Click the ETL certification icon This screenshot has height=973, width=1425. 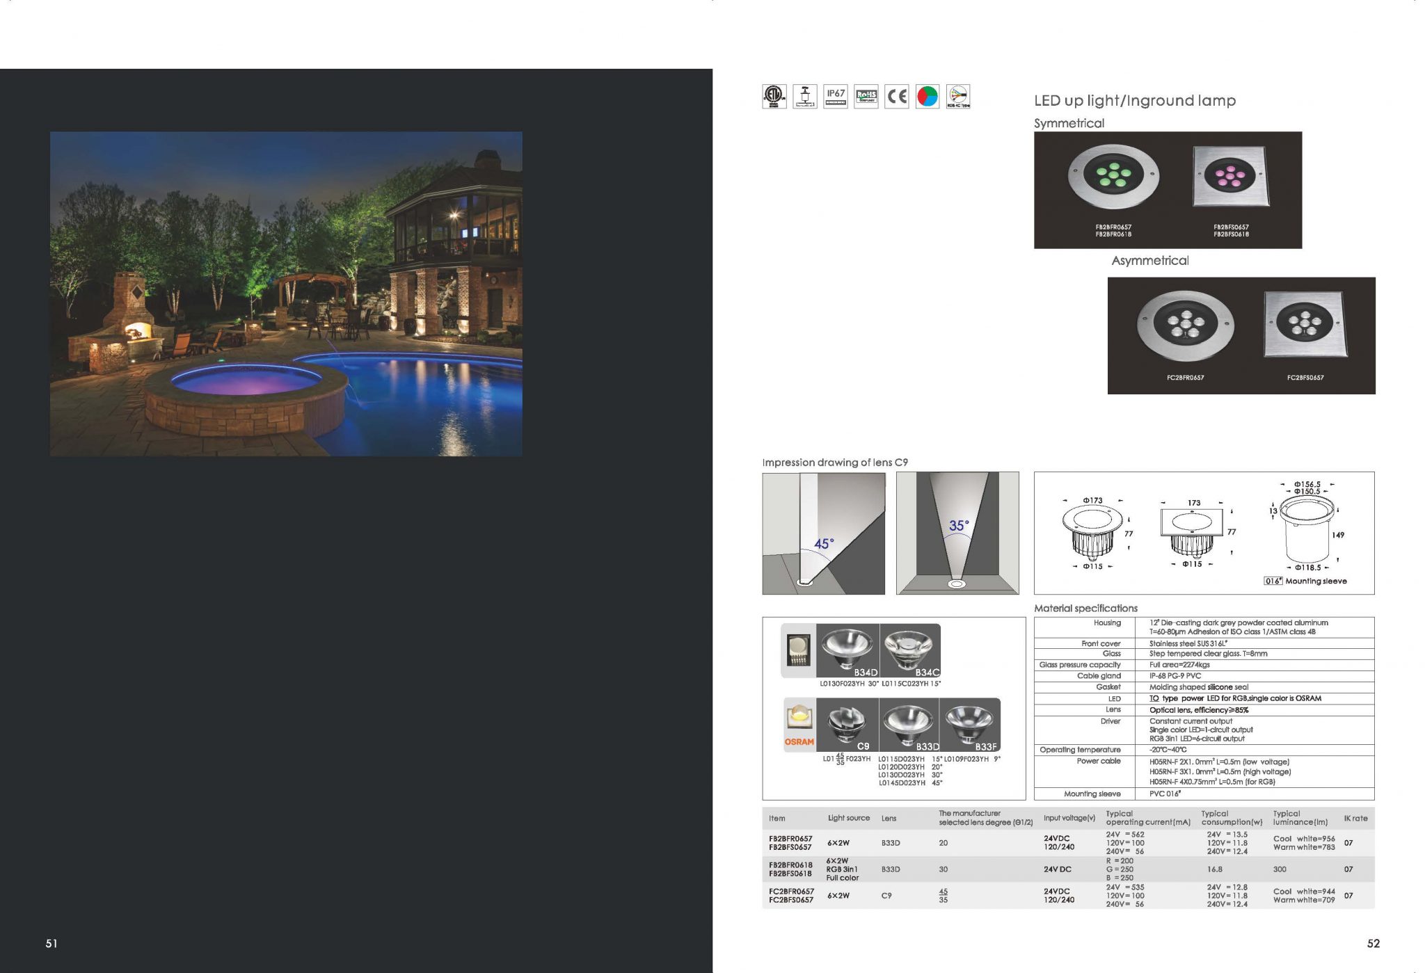(774, 96)
